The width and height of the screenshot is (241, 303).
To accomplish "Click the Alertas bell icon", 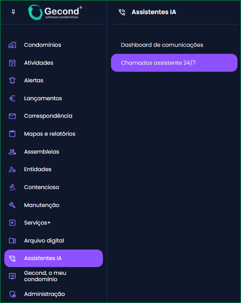I will coord(12,81).
